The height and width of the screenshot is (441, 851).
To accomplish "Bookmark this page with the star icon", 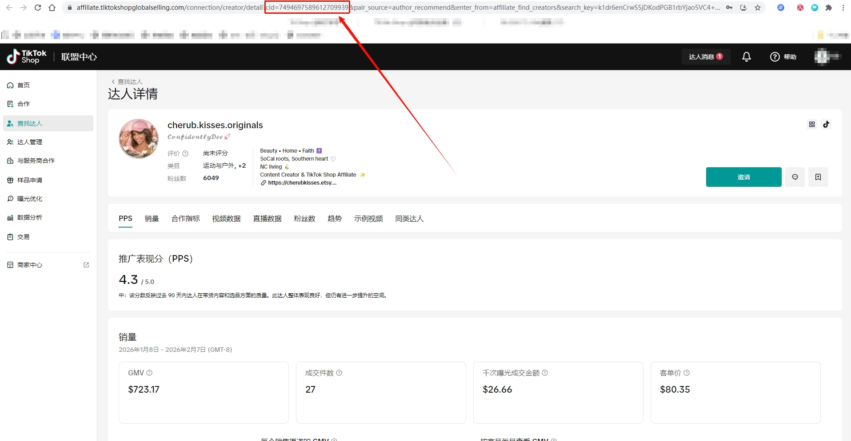I will click(x=758, y=8).
